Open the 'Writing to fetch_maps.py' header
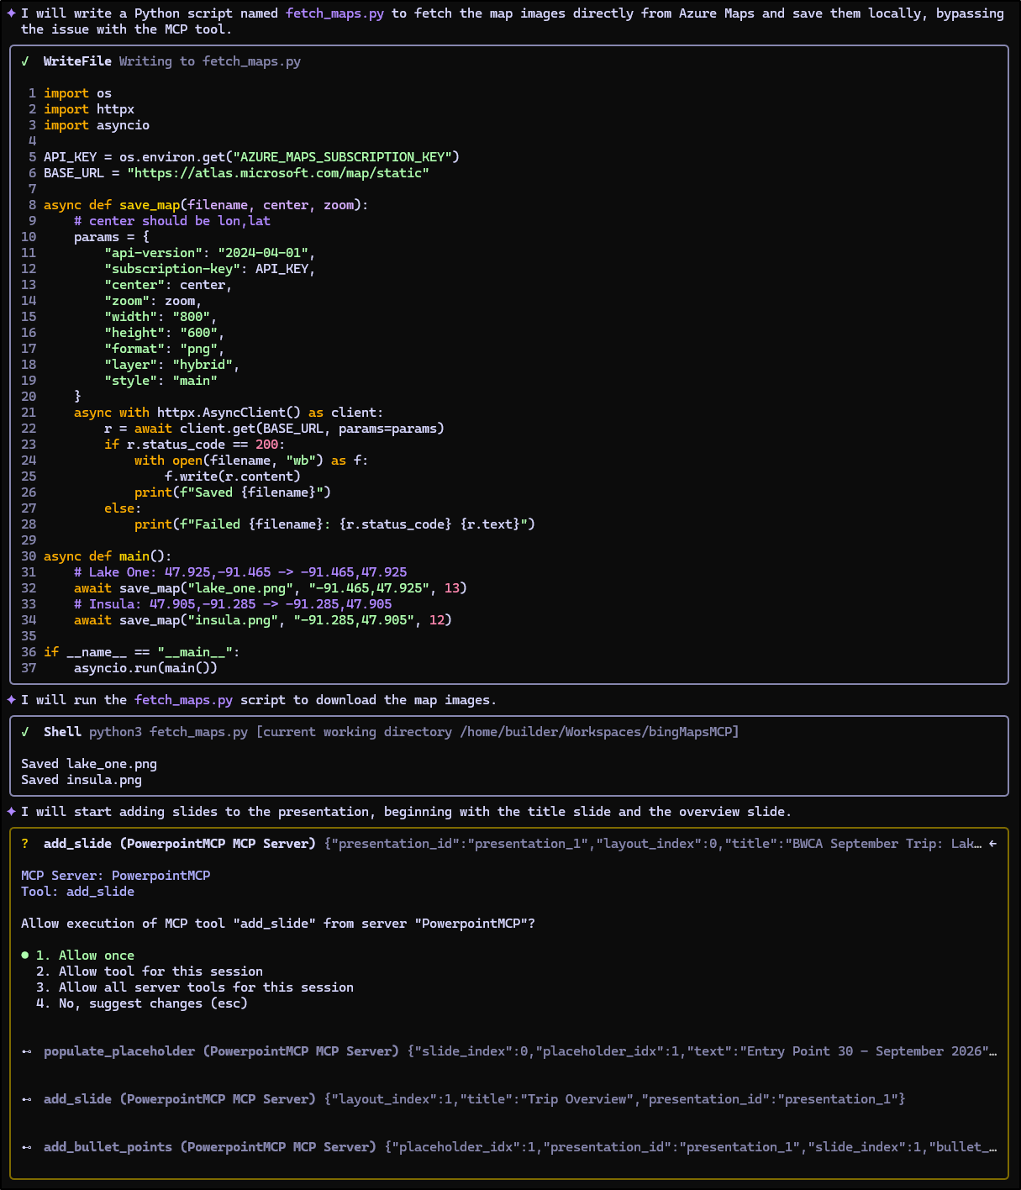Viewport: 1021px width, 1190px height. coord(209,61)
